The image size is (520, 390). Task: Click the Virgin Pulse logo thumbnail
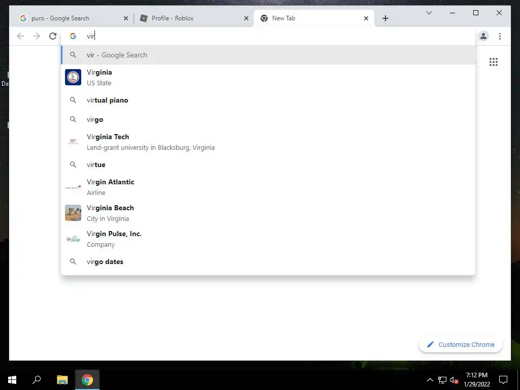click(73, 239)
